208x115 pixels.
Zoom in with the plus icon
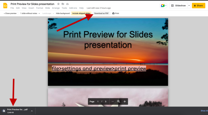coord(125,101)
